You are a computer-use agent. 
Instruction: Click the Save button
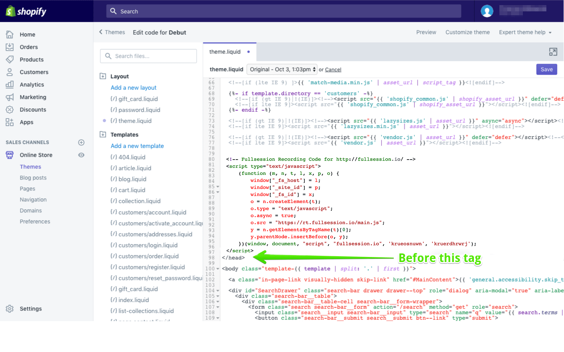point(546,69)
